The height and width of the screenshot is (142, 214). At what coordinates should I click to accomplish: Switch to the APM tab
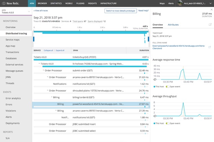pos(32,3)
